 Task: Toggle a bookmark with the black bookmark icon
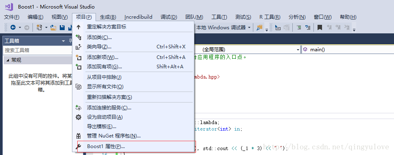320,27
